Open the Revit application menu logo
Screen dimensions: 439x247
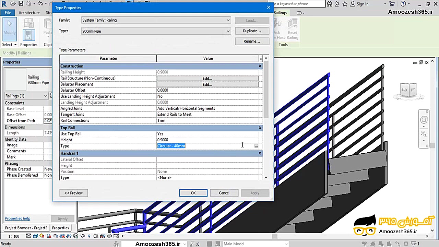pos(4,4)
